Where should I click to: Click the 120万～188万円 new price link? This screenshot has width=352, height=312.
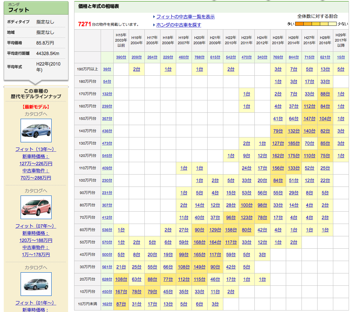pyautogui.click(x=36, y=240)
